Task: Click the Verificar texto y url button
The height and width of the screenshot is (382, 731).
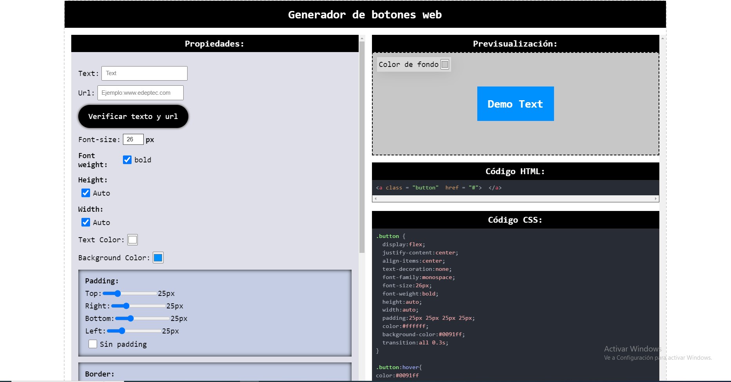Action: pos(133,116)
